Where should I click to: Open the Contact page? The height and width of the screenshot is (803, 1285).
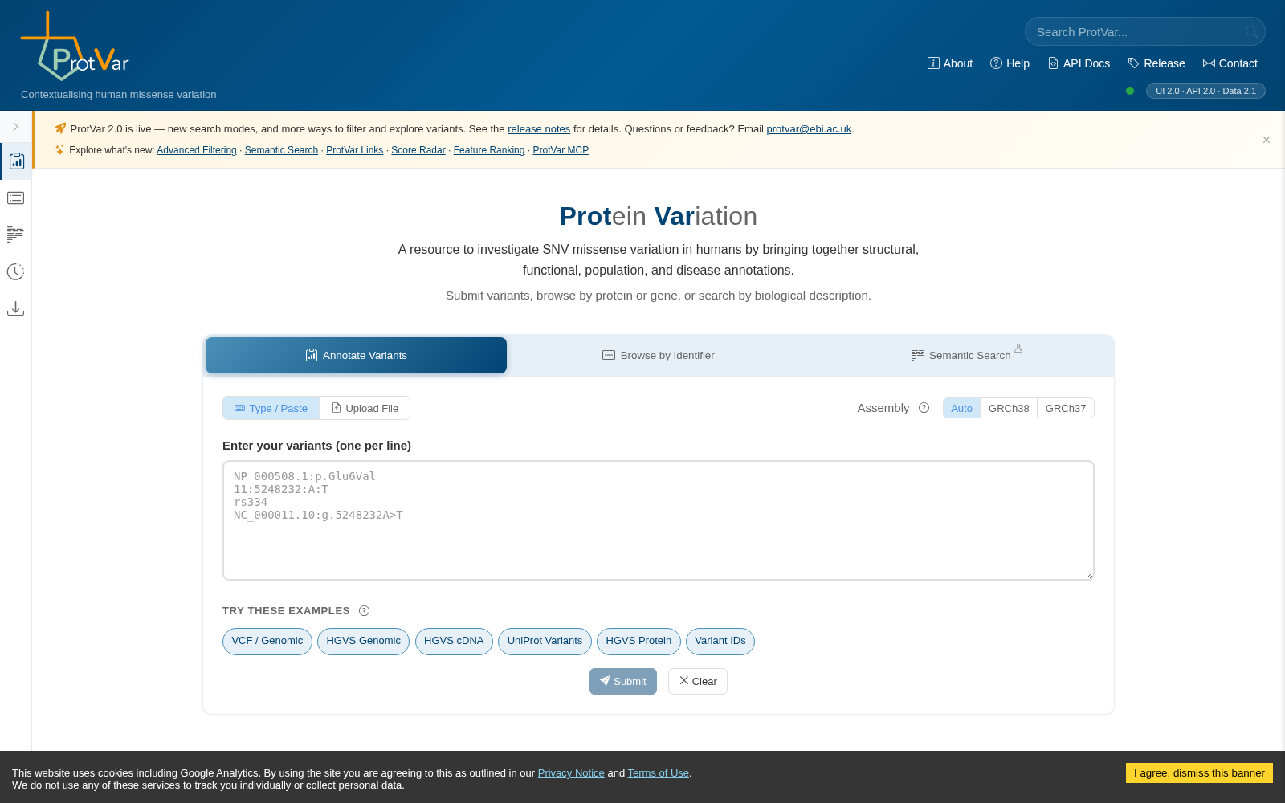point(1230,63)
